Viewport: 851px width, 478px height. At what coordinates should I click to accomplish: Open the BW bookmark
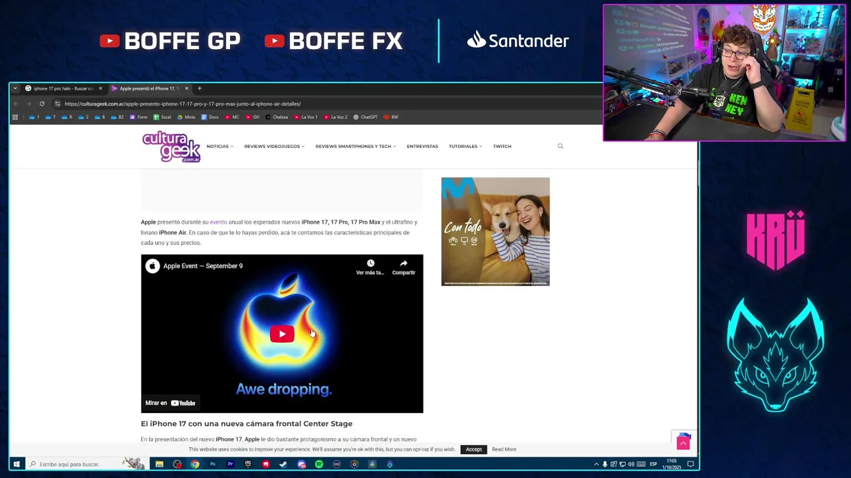[x=391, y=117]
